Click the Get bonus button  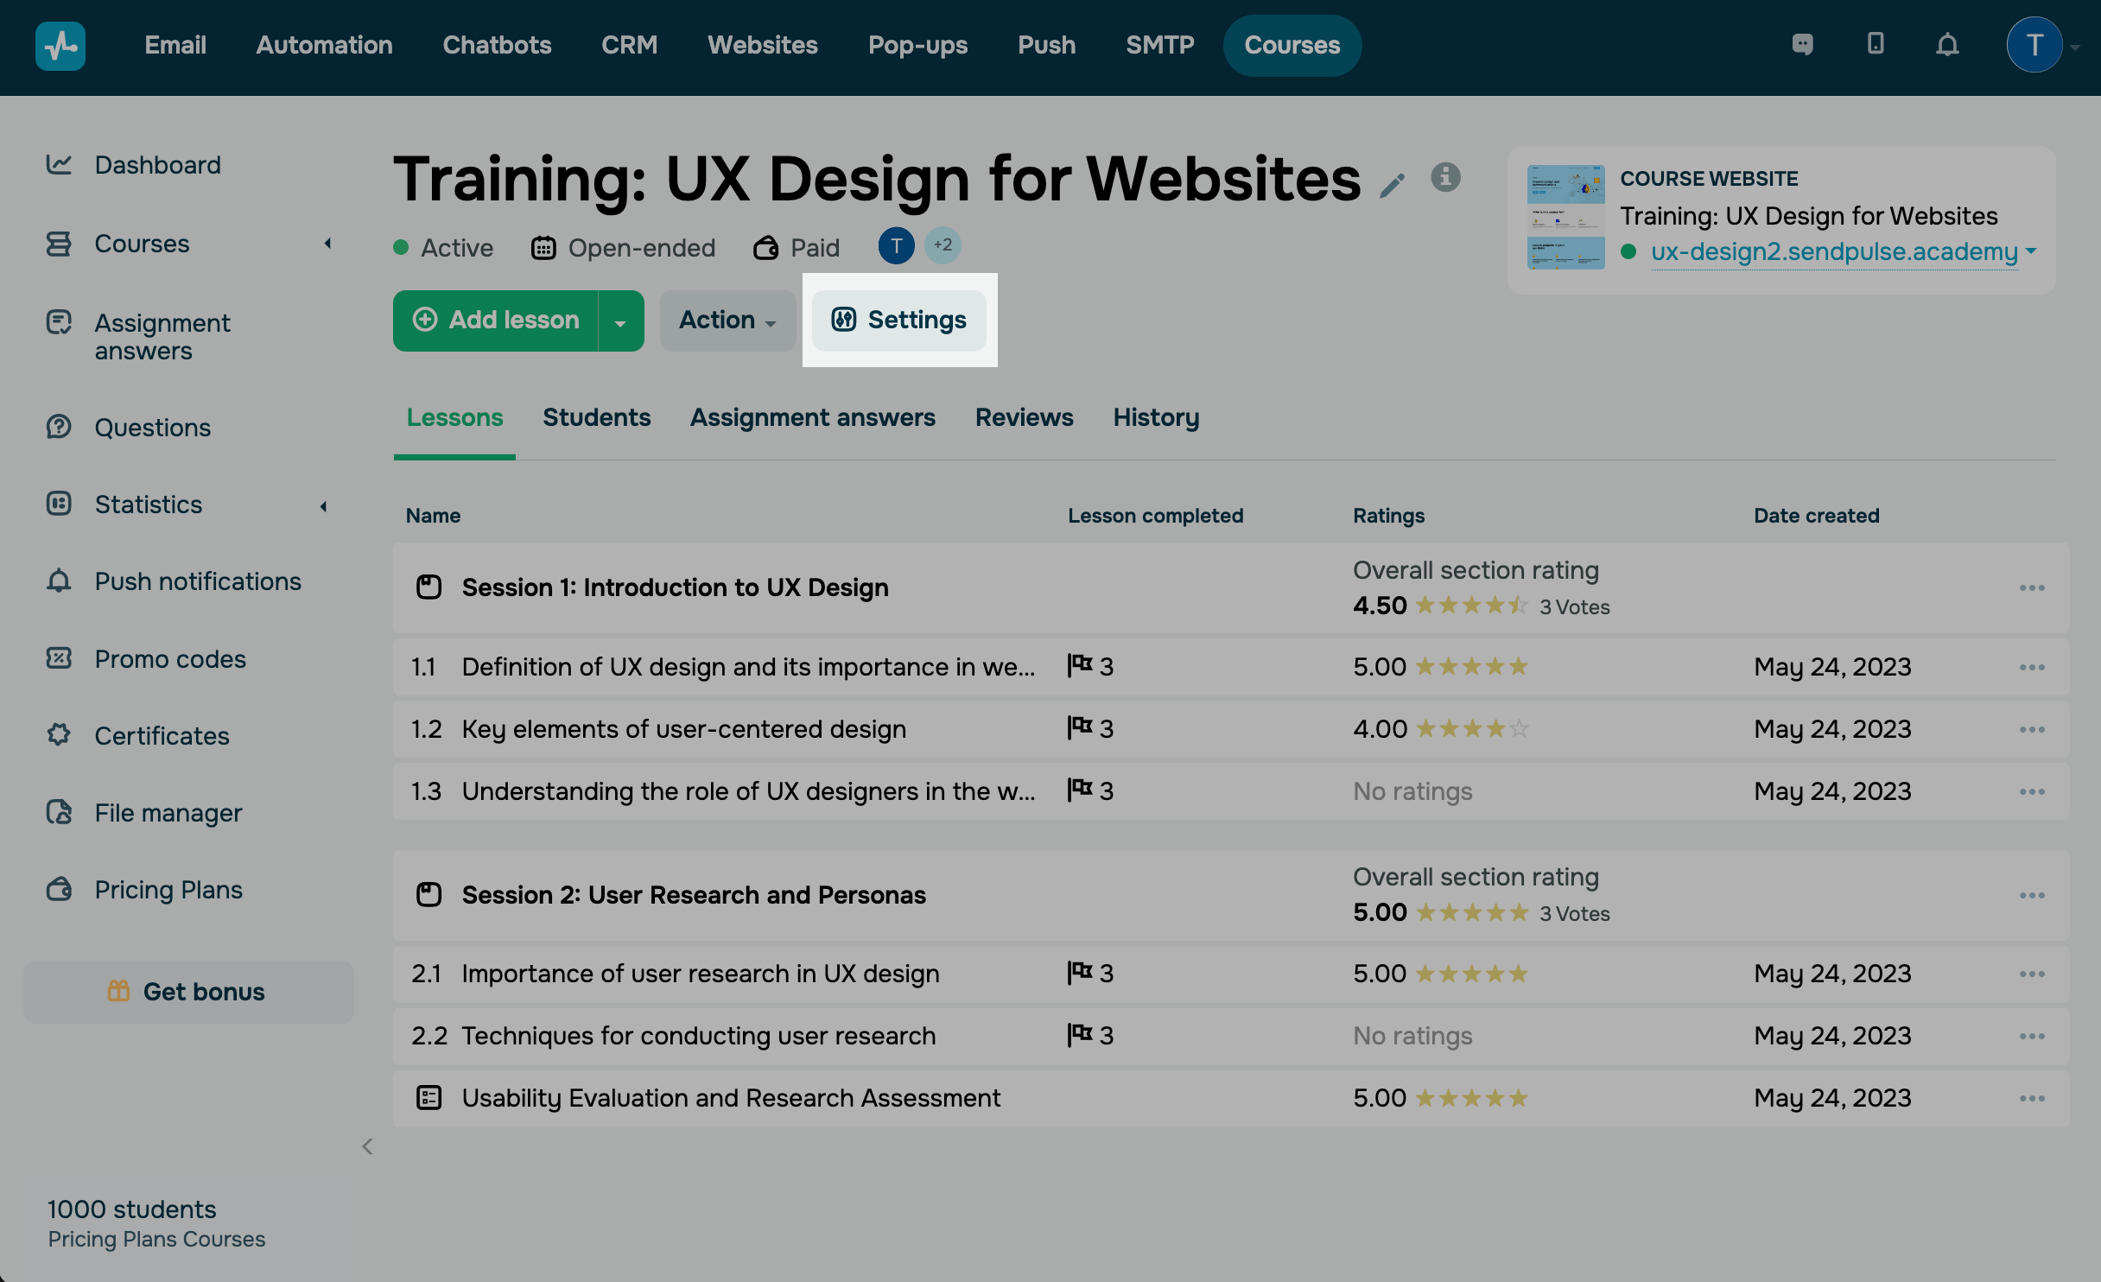[188, 992]
